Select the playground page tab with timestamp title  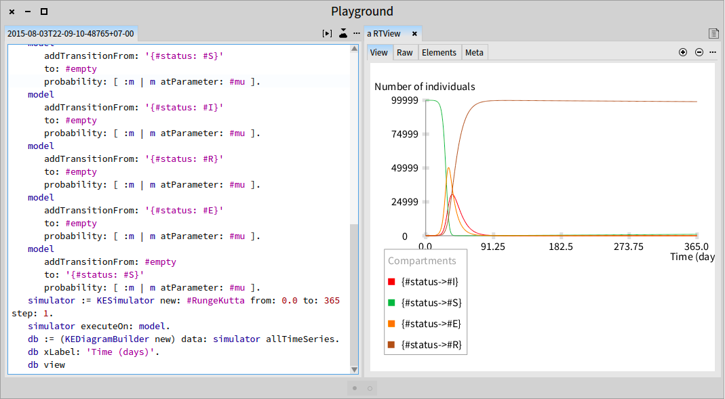(x=71, y=34)
